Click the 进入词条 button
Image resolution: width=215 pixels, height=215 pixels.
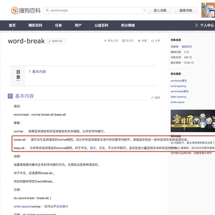pyautogui.click(x=160, y=10)
